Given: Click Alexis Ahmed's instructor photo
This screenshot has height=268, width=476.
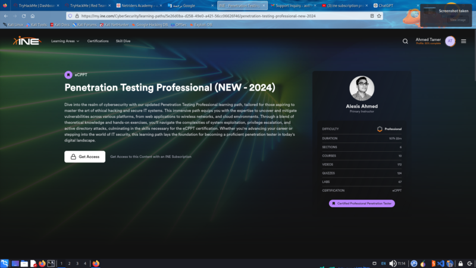Looking at the screenshot, I should (362, 88).
